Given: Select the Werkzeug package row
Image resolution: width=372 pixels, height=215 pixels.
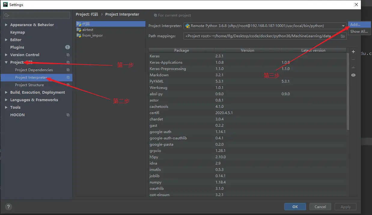Looking at the screenshot, I should point(248,88).
